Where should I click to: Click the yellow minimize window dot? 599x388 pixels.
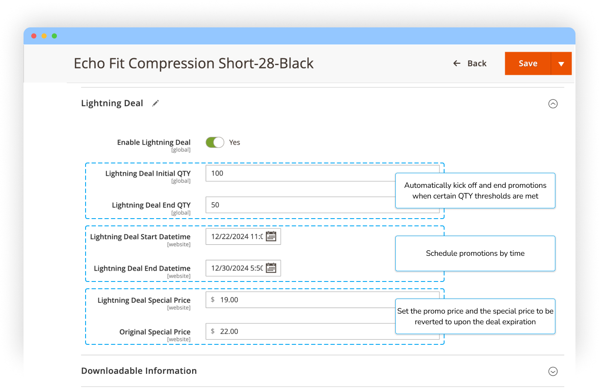tap(44, 36)
